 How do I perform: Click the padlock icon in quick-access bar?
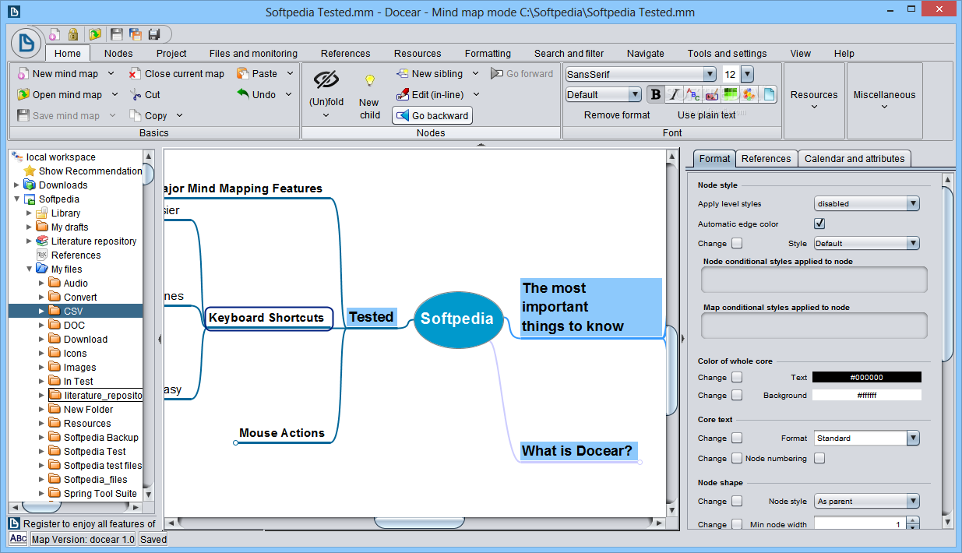pyautogui.click(x=73, y=34)
